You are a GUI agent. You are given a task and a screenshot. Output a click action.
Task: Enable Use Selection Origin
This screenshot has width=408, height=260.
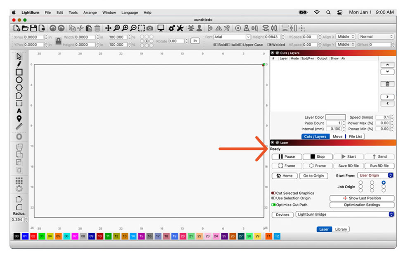(x=273, y=198)
